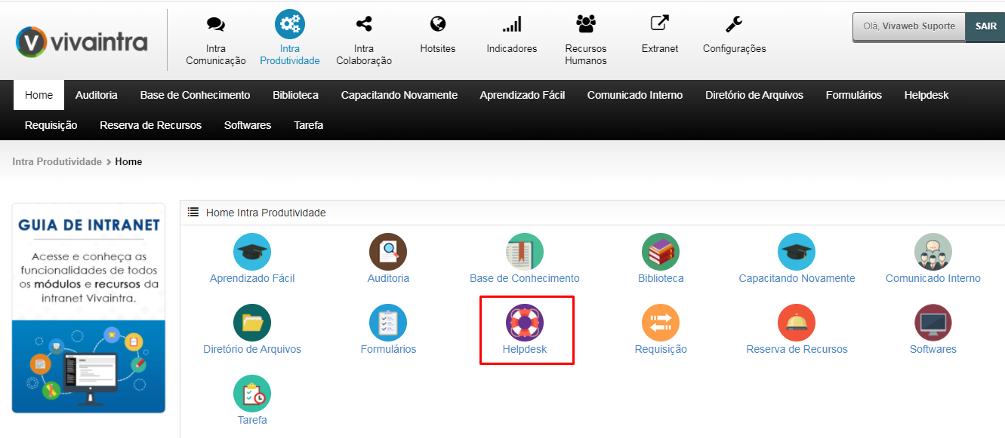
Task: Open Tarefa in the navigation bar
Action: (x=309, y=125)
